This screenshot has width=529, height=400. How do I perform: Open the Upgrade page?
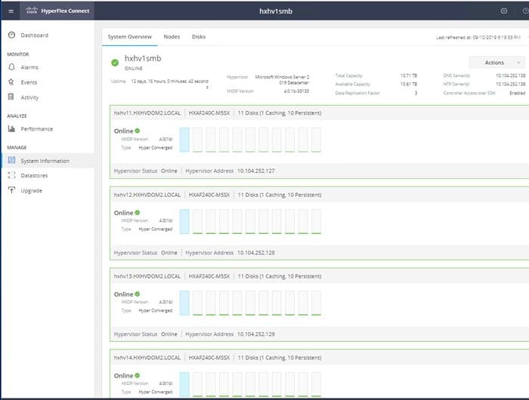tap(32, 190)
